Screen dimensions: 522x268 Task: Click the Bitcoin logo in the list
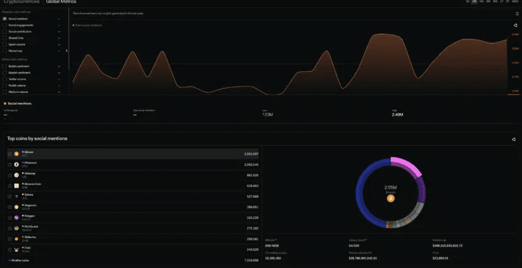pos(17,154)
